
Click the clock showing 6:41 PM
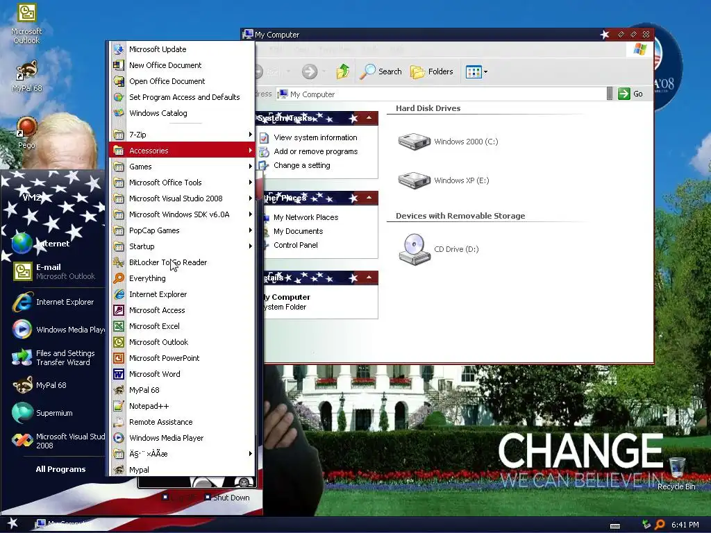[685, 525]
